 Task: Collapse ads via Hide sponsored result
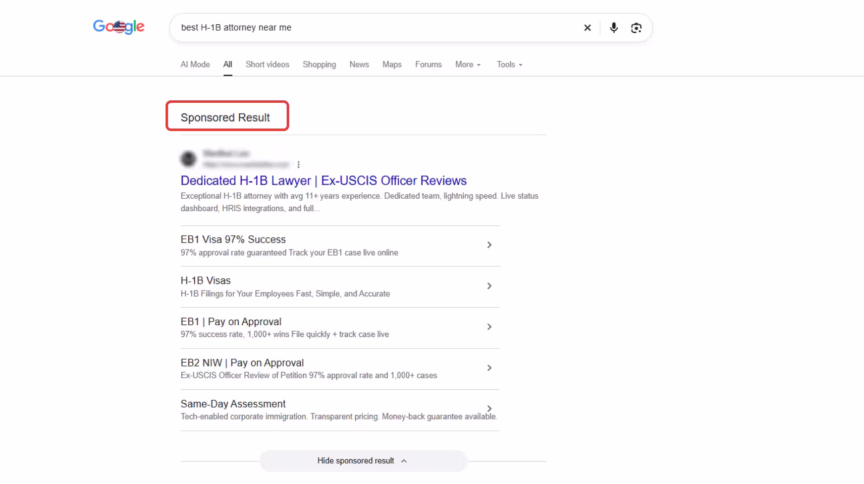363,461
